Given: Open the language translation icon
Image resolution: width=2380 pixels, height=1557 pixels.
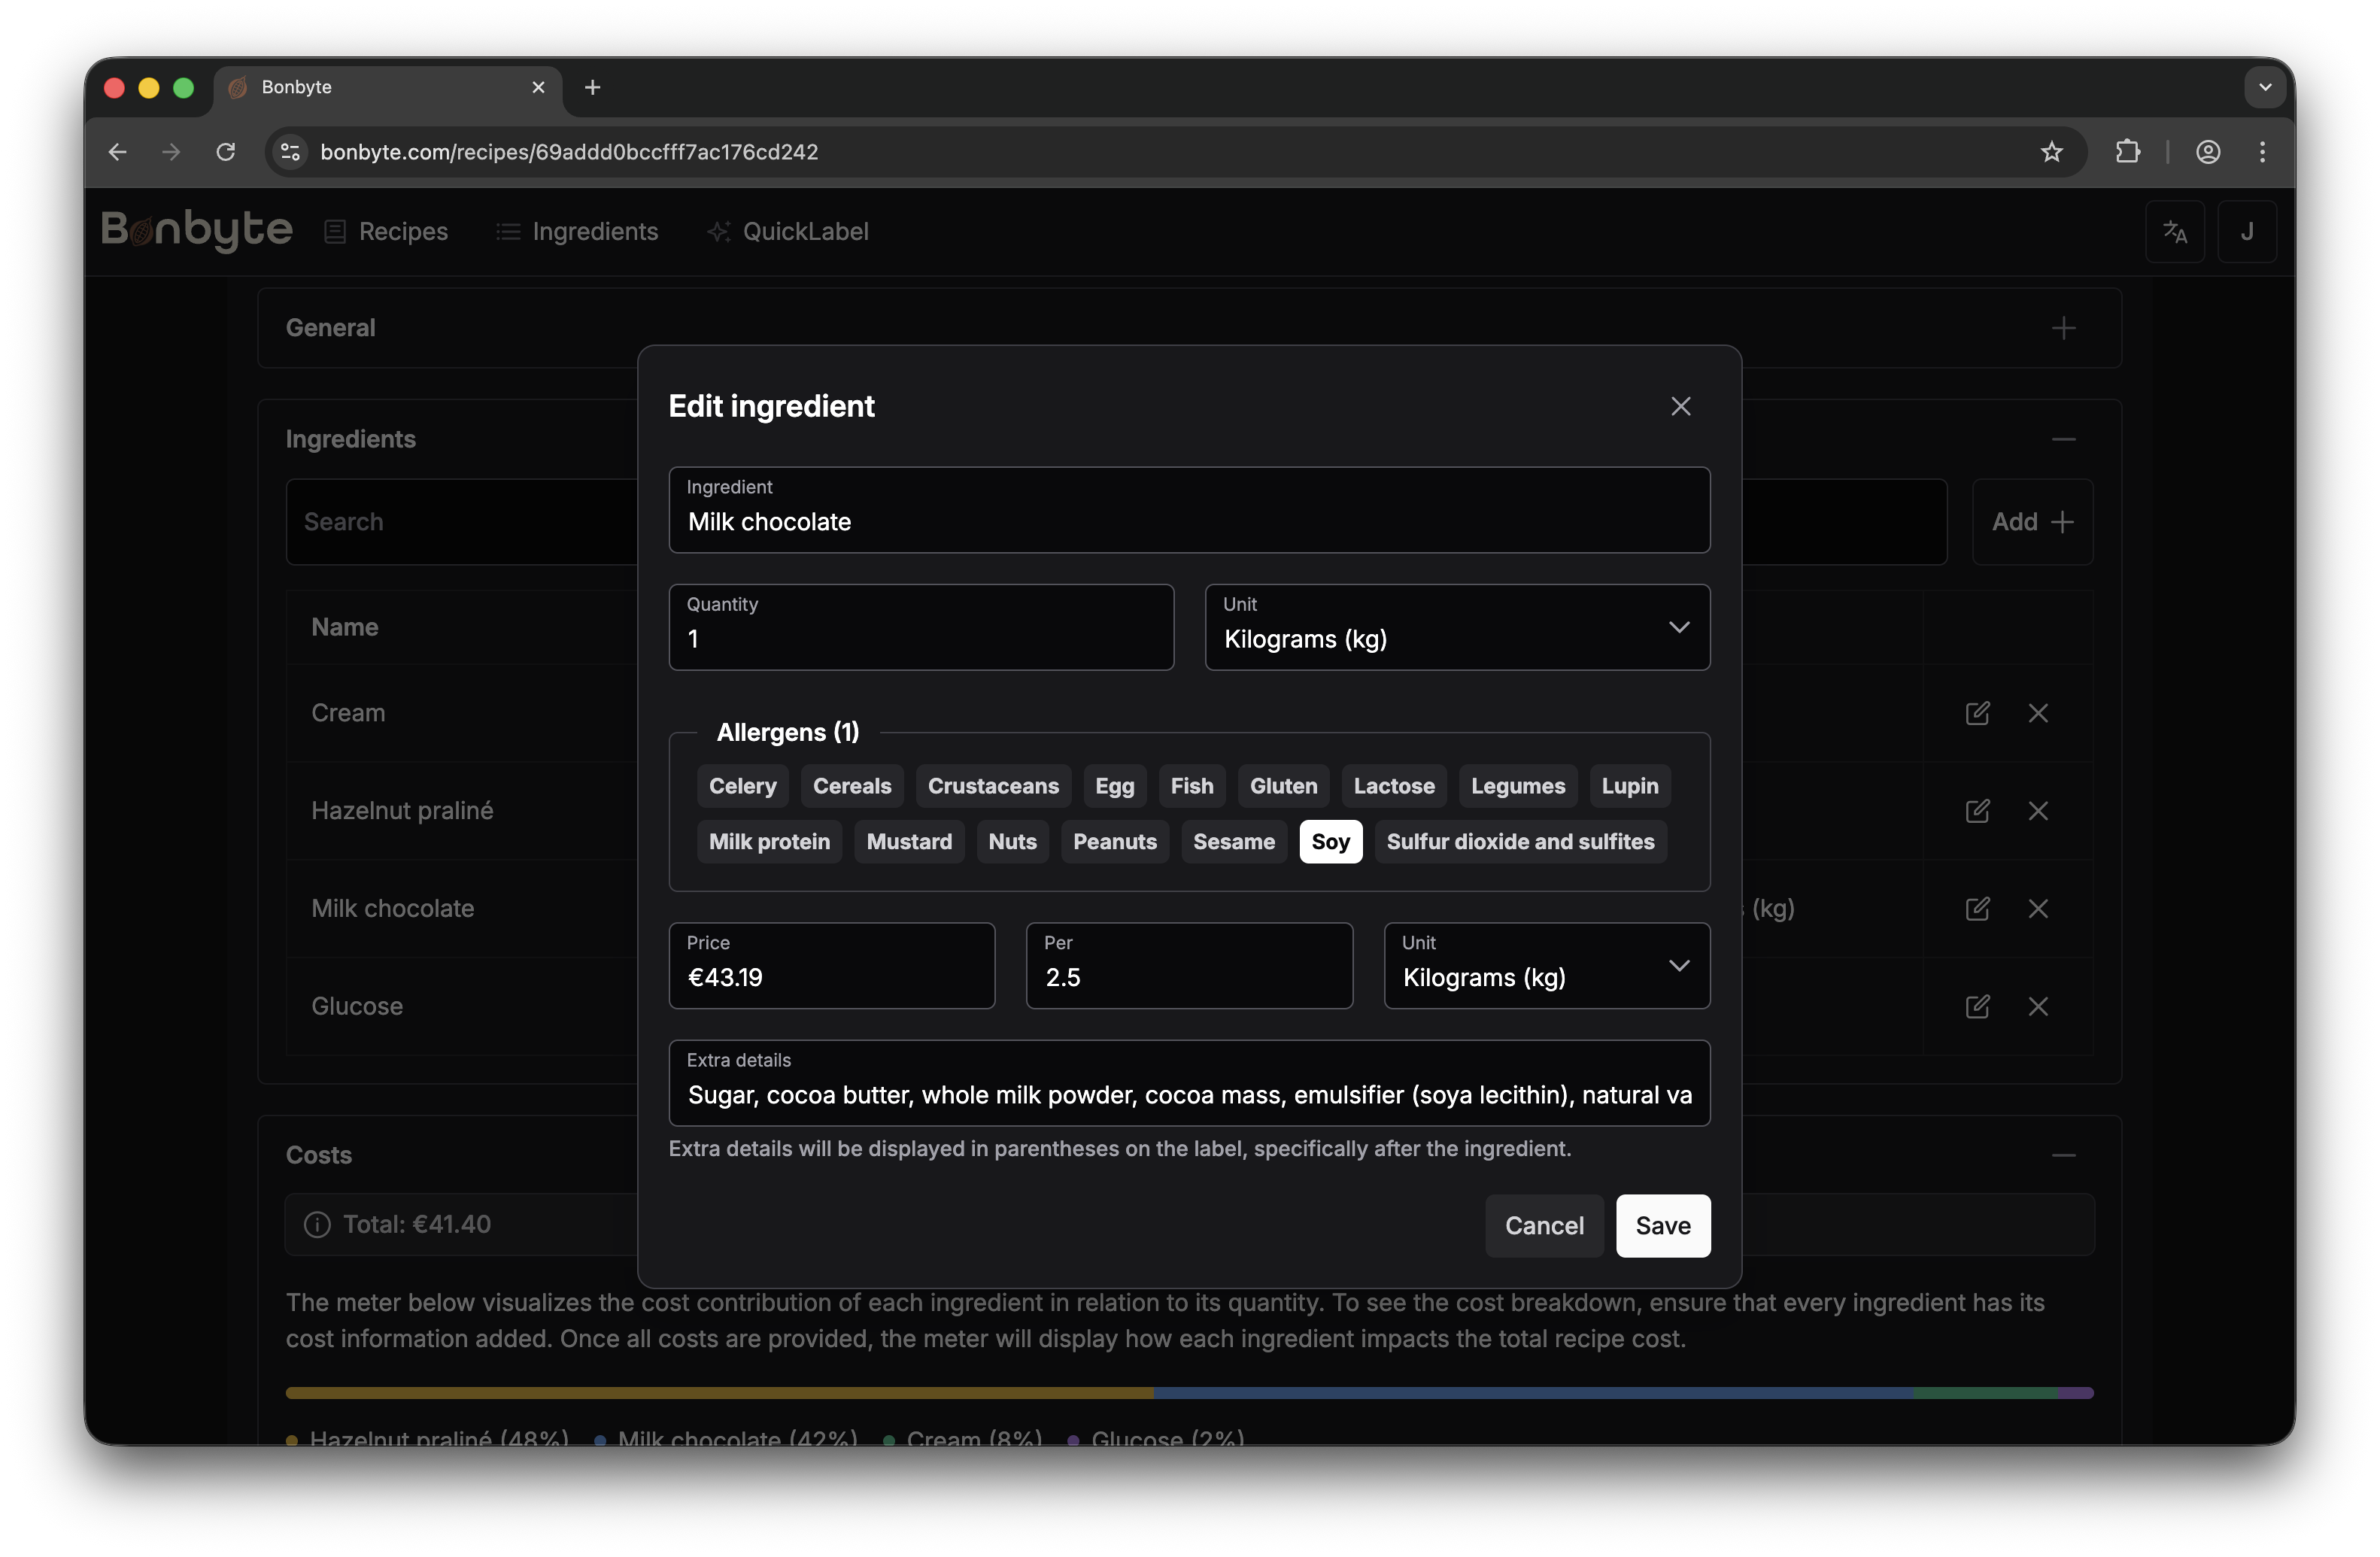Looking at the screenshot, I should click(2175, 232).
